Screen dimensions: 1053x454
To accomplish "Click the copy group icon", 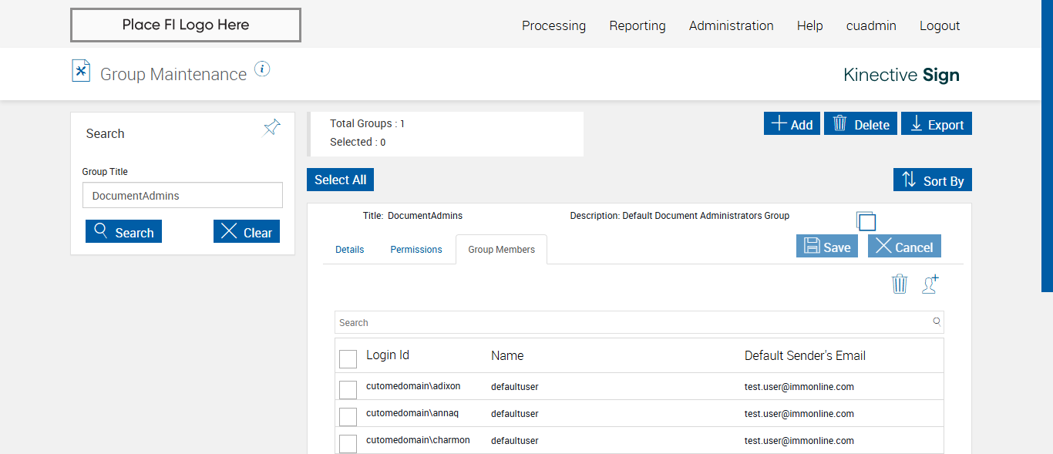I will click(x=866, y=220).
